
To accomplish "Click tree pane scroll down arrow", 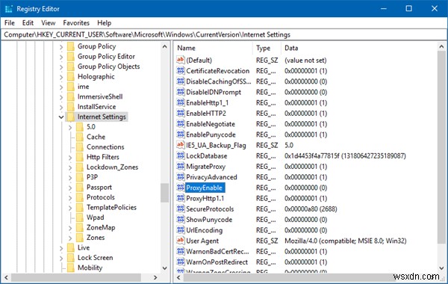I will click(x=164, y=268).
